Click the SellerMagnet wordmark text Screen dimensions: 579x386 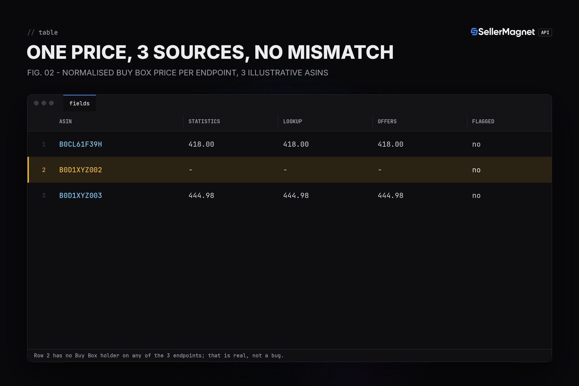tap(507, 32)
